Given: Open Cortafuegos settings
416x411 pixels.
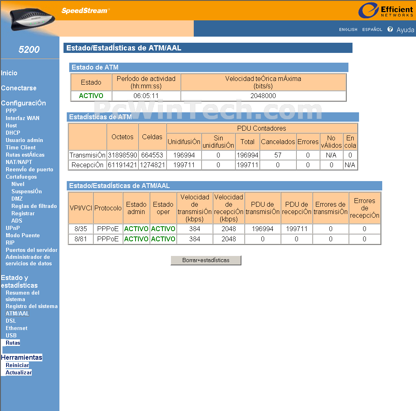Looking at the screenshot, I should coord(21,177).
